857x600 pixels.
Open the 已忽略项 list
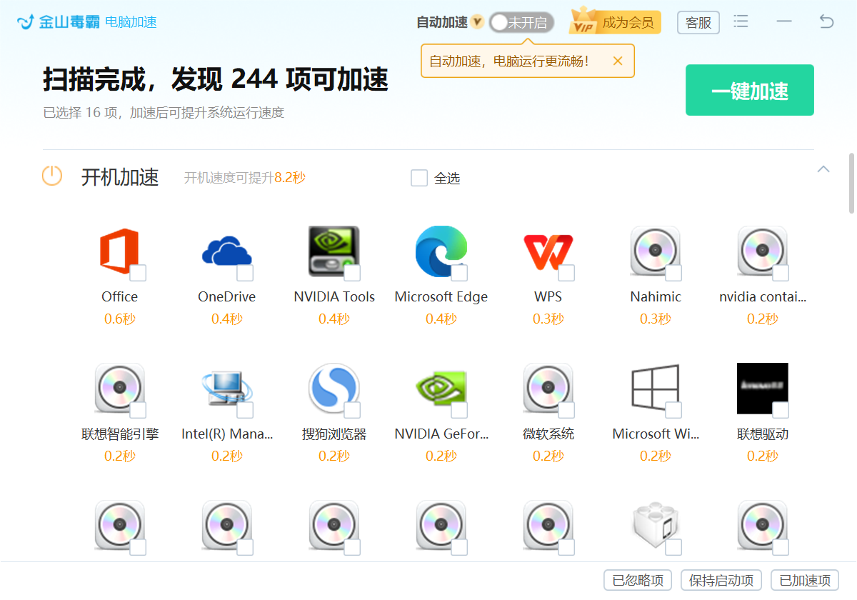pyautogui.click(x=638, y=580)
